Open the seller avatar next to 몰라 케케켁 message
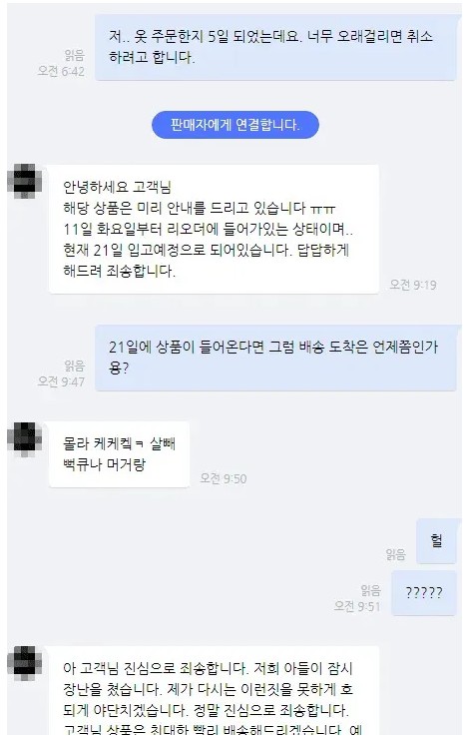 pyautogui.click(x=25, y=438)
